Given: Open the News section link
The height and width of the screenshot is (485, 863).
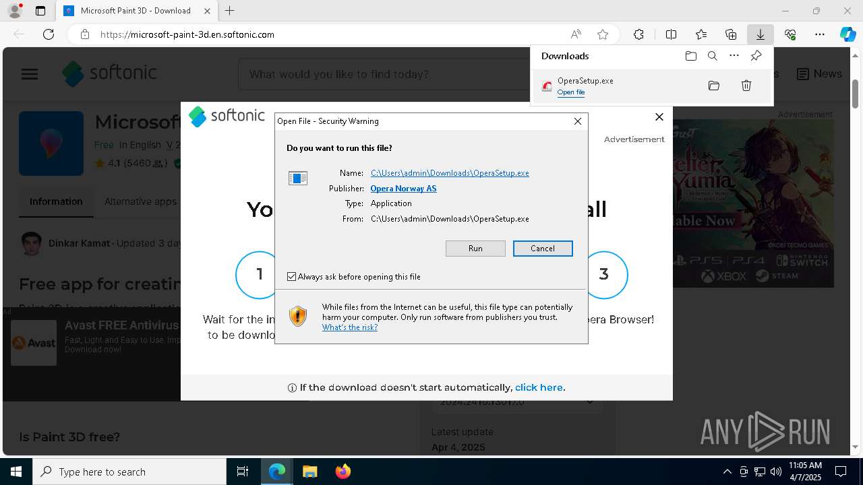Looking at the screenshot, I should (819, 74).
